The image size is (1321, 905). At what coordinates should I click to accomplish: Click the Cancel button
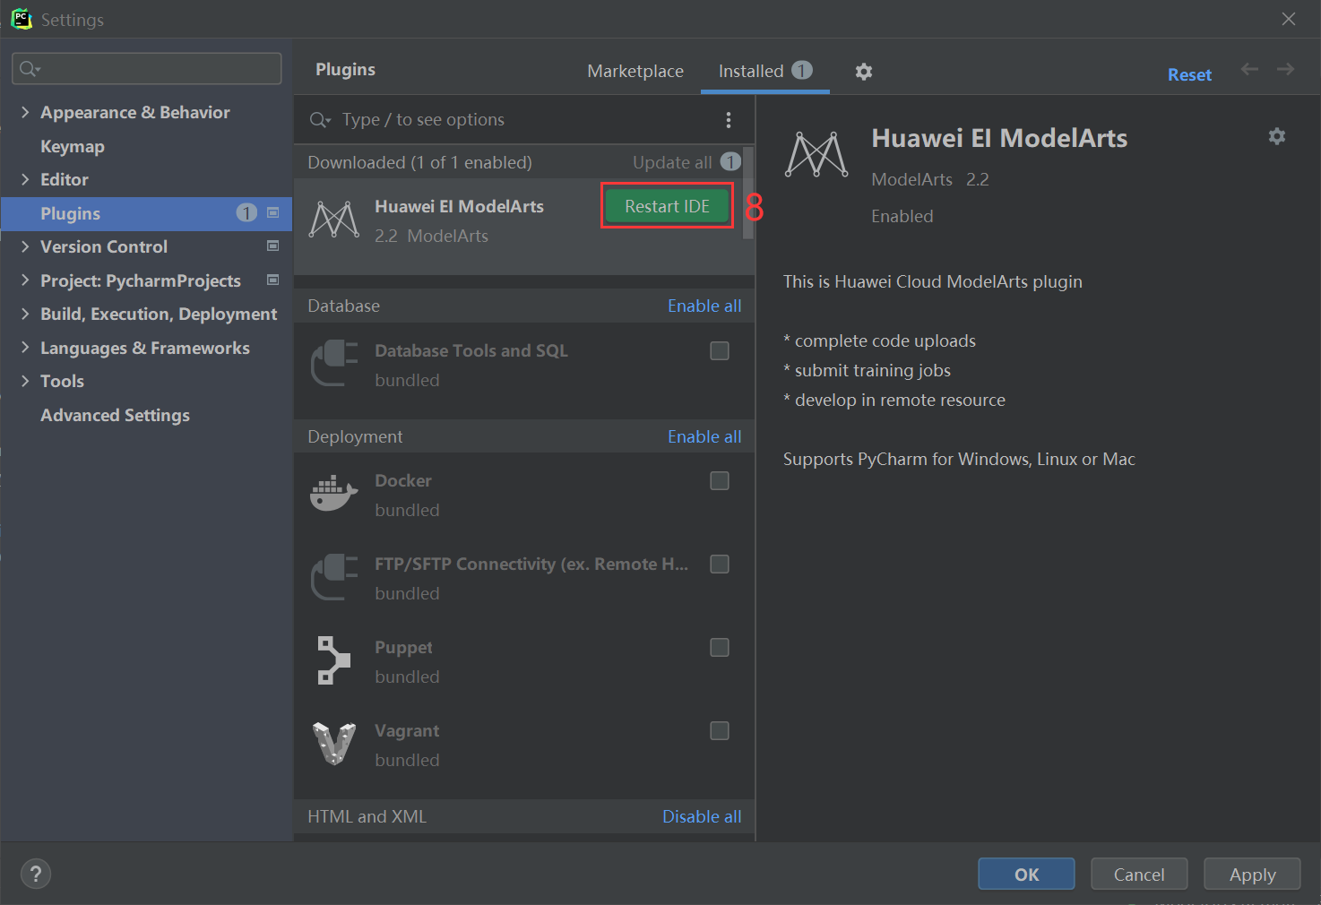(x=1139, y=874)
